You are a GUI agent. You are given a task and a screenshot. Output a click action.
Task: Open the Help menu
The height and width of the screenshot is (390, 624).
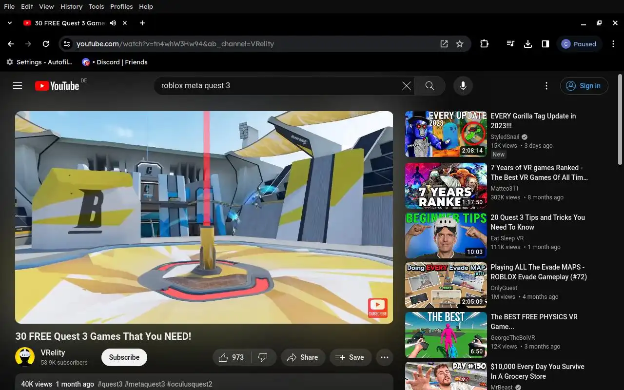coord(146,6)
